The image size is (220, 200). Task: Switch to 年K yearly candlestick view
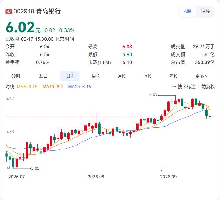click(173, 76)
